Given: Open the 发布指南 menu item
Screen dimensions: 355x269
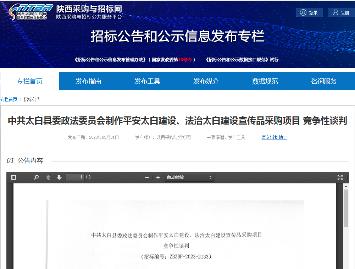Looking at the screenshot, I should click(88, 81).
